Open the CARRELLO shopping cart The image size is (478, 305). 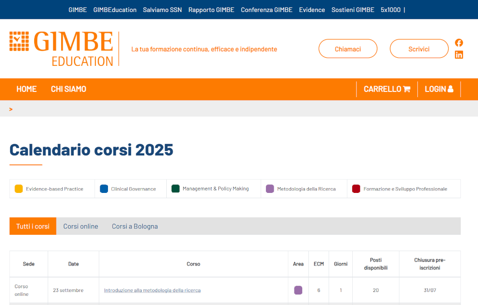coord(387,89)
